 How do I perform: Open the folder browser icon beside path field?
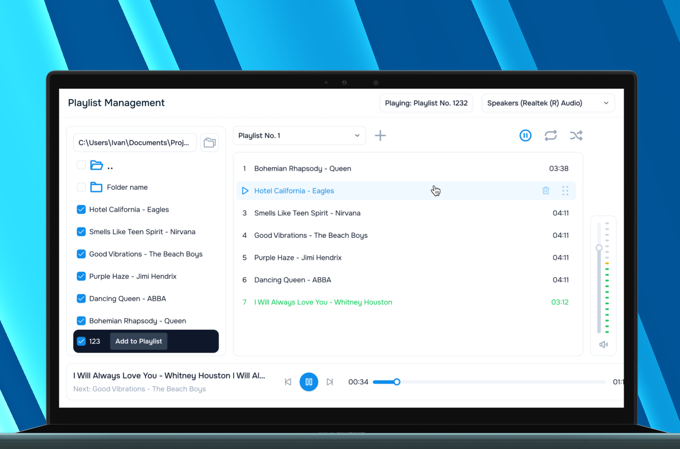210,142
